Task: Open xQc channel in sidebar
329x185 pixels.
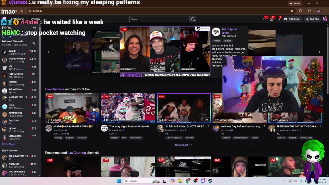Action: point(20,68)
